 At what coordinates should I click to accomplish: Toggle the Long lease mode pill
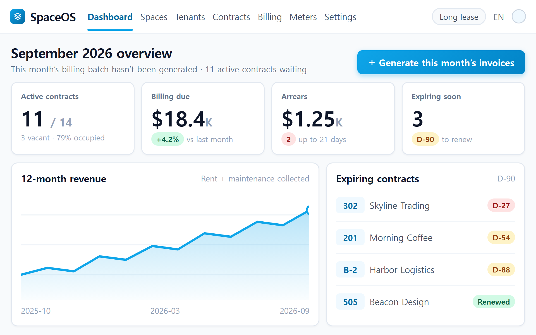click(x=459, y=17)
